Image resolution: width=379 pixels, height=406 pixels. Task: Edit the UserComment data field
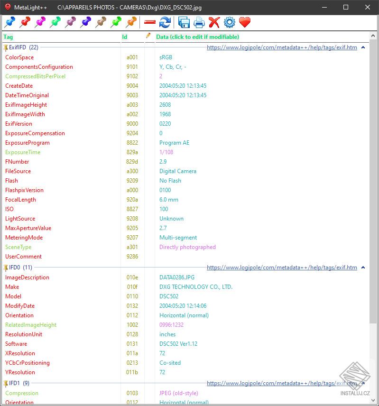[261, 257]
